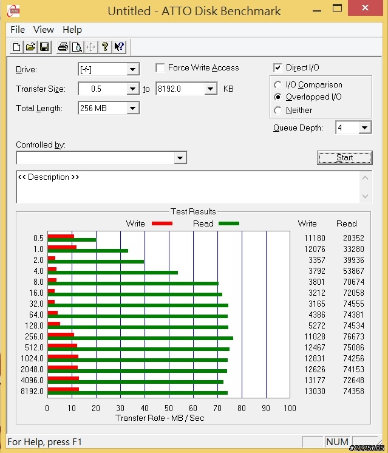Viewport: 388px width, 453px height.
Task: Click the red Write legend swatch
Action: (x=162, y=223)
